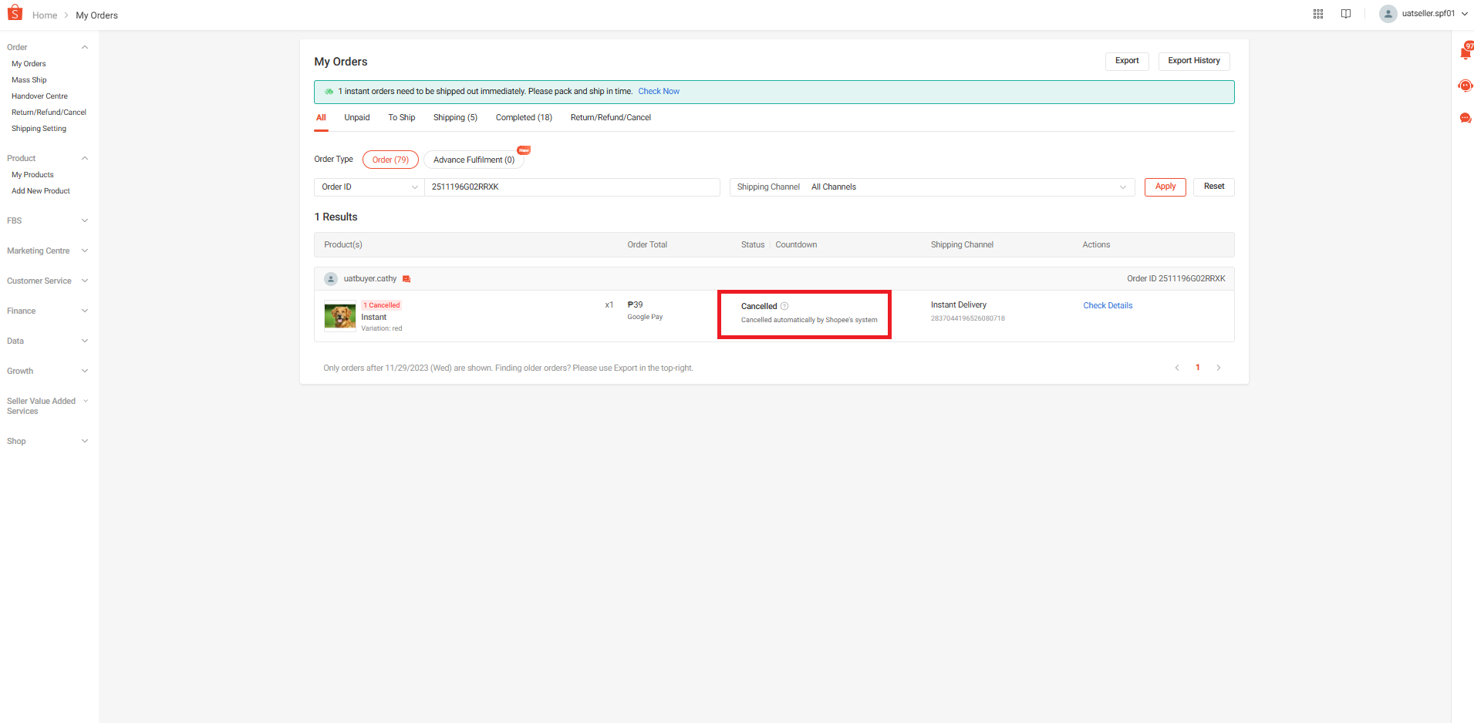Expand the Growth sidebar section

(85, 372)
